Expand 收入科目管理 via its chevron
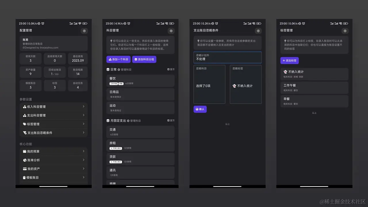This screenshot has height=207, width=368. point(84,106)
